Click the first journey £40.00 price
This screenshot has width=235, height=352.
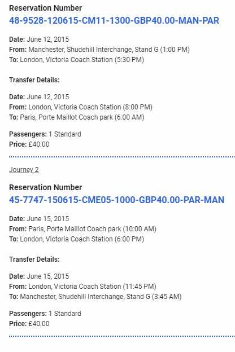pos(29,144)
